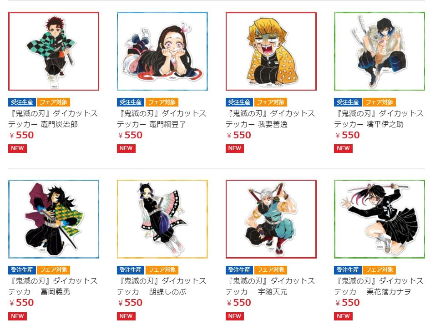Open the 宇髄天元 product title link
The image size is (430, 330).
tap(270, 286)
